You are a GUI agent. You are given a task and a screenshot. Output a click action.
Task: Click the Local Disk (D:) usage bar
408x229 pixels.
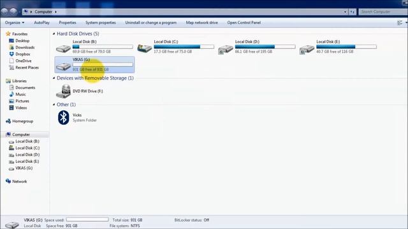click(x=265, y=46)
